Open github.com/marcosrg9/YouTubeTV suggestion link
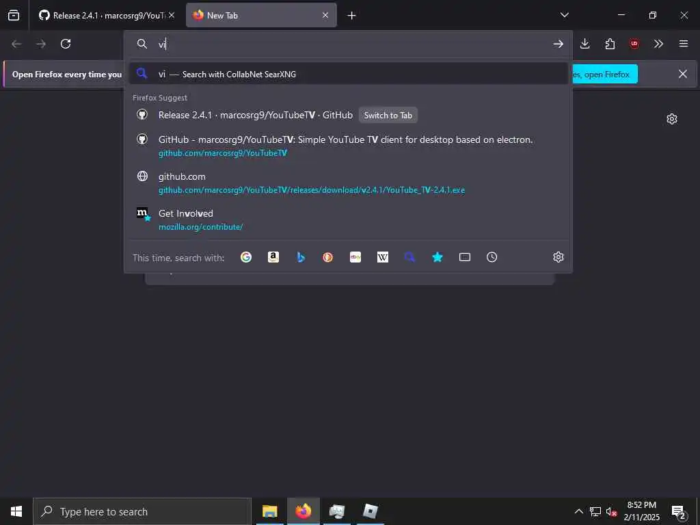This screenshot has width=700, height=525. 348,146
